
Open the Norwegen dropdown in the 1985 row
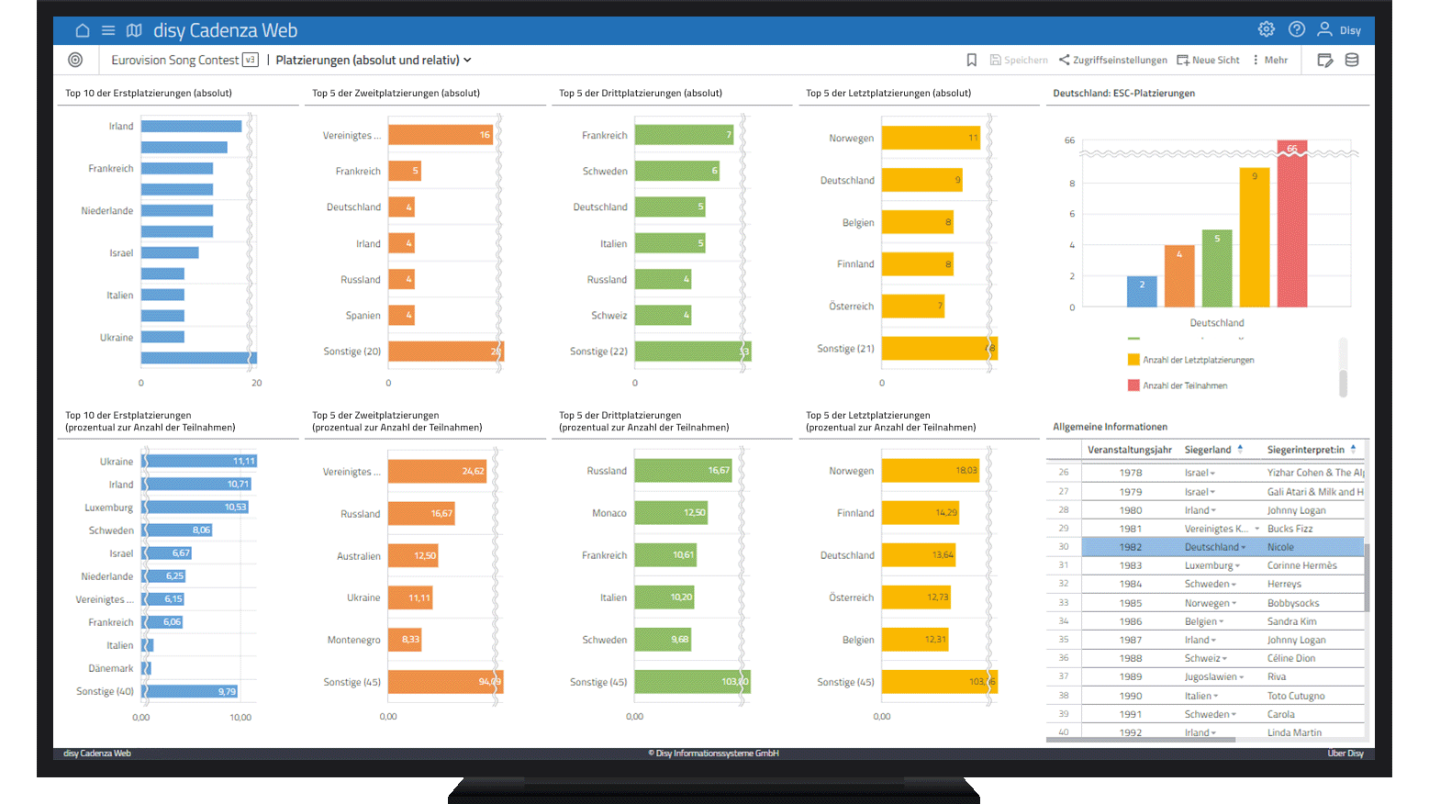point(1234,603)
